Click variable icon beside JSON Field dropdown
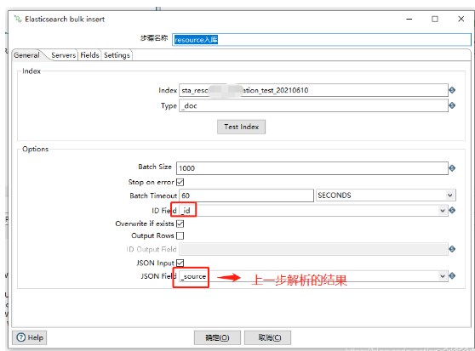This screenshot has height=351, width=475. 452,275
